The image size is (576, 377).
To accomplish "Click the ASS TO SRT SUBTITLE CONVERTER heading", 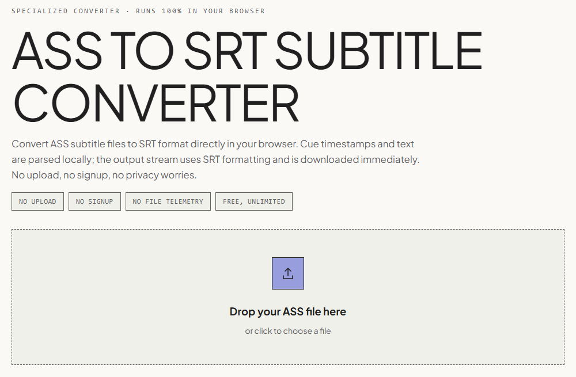I will (247, 77).
